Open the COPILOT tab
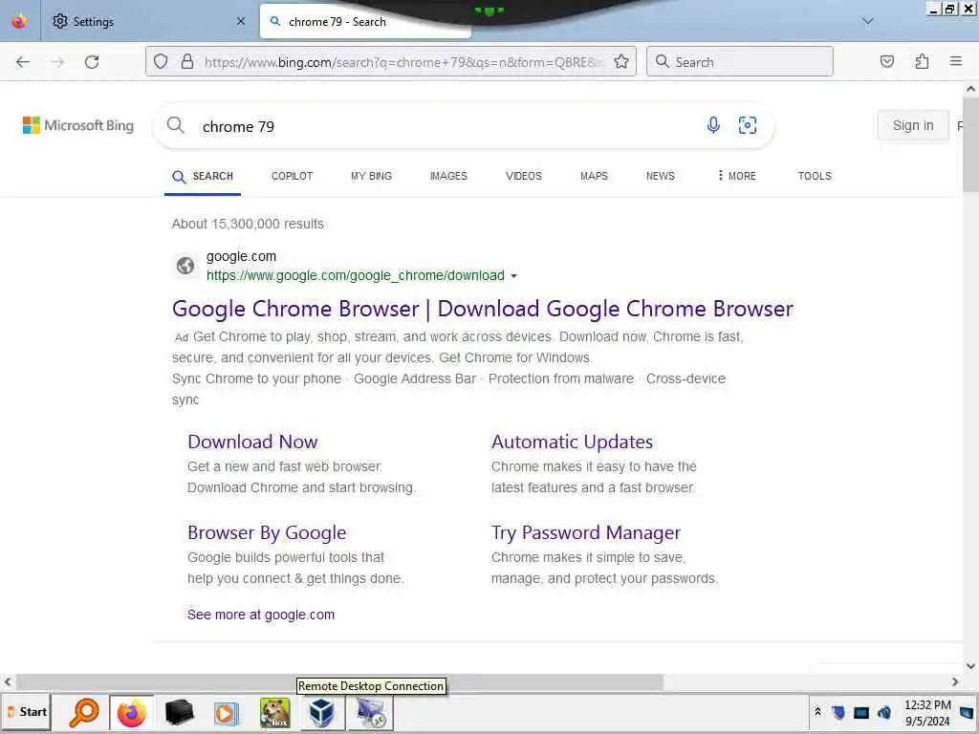Screen dimensions: 979x734 (x=292, y=176)
